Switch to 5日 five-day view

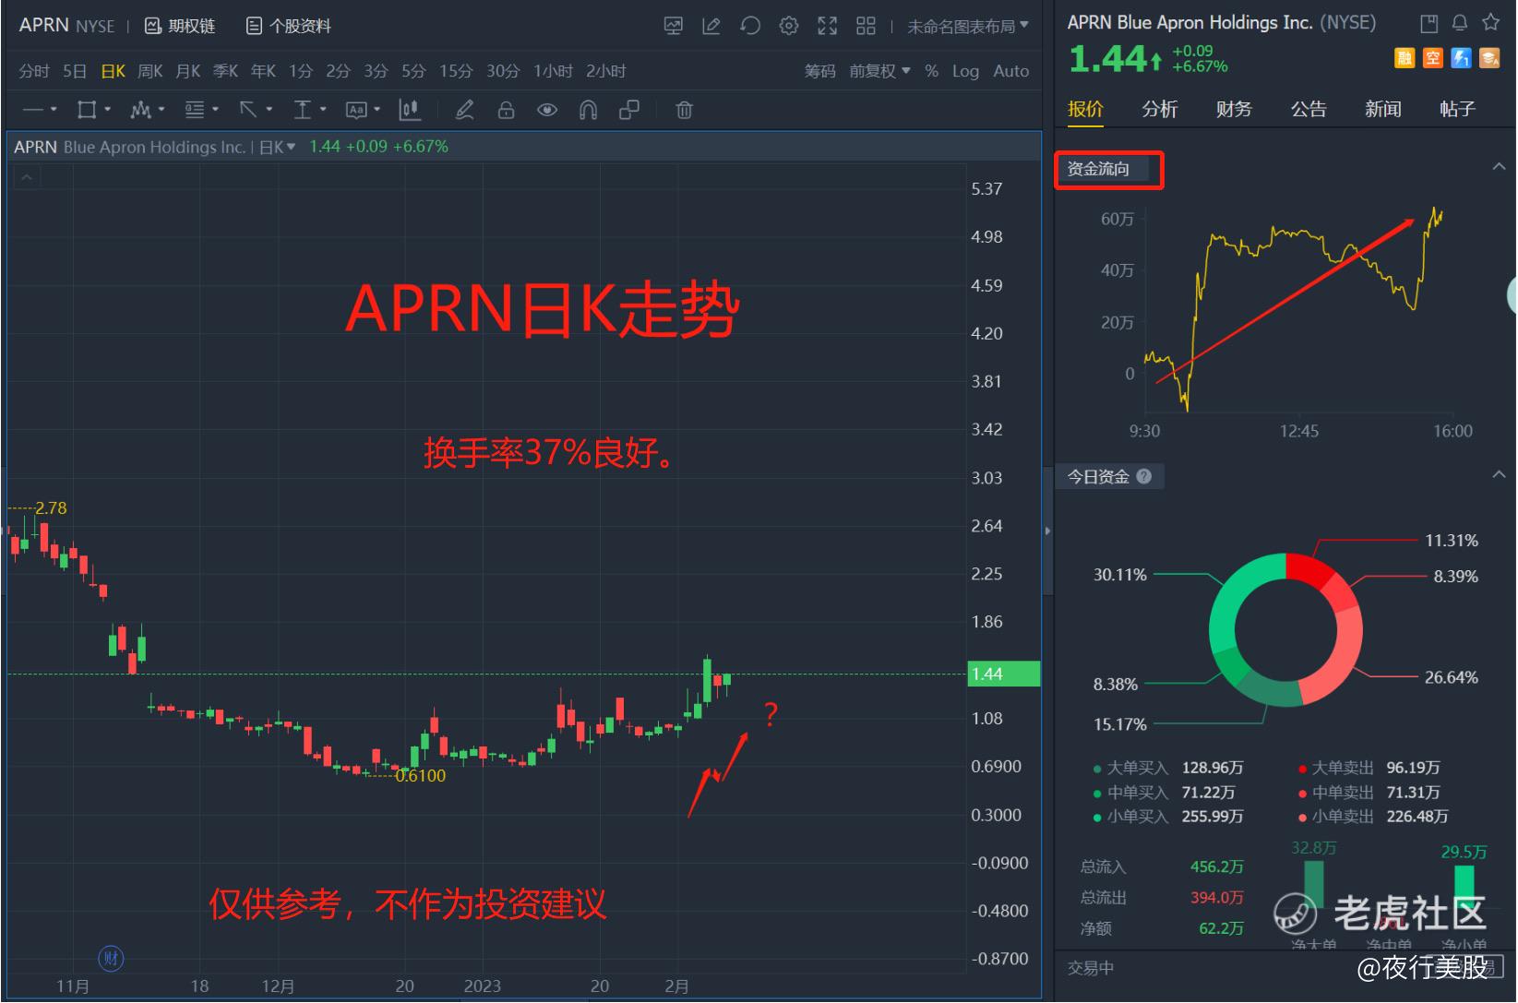75,71
